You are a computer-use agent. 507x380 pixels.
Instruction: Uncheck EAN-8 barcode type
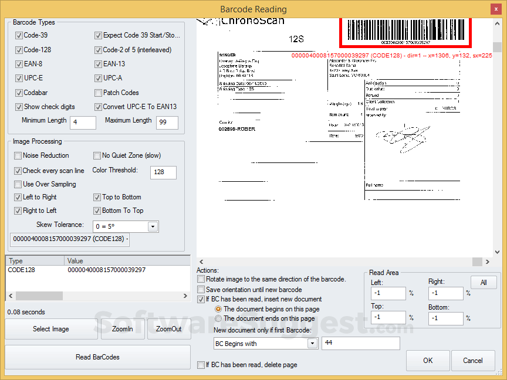tap(19, 64)
